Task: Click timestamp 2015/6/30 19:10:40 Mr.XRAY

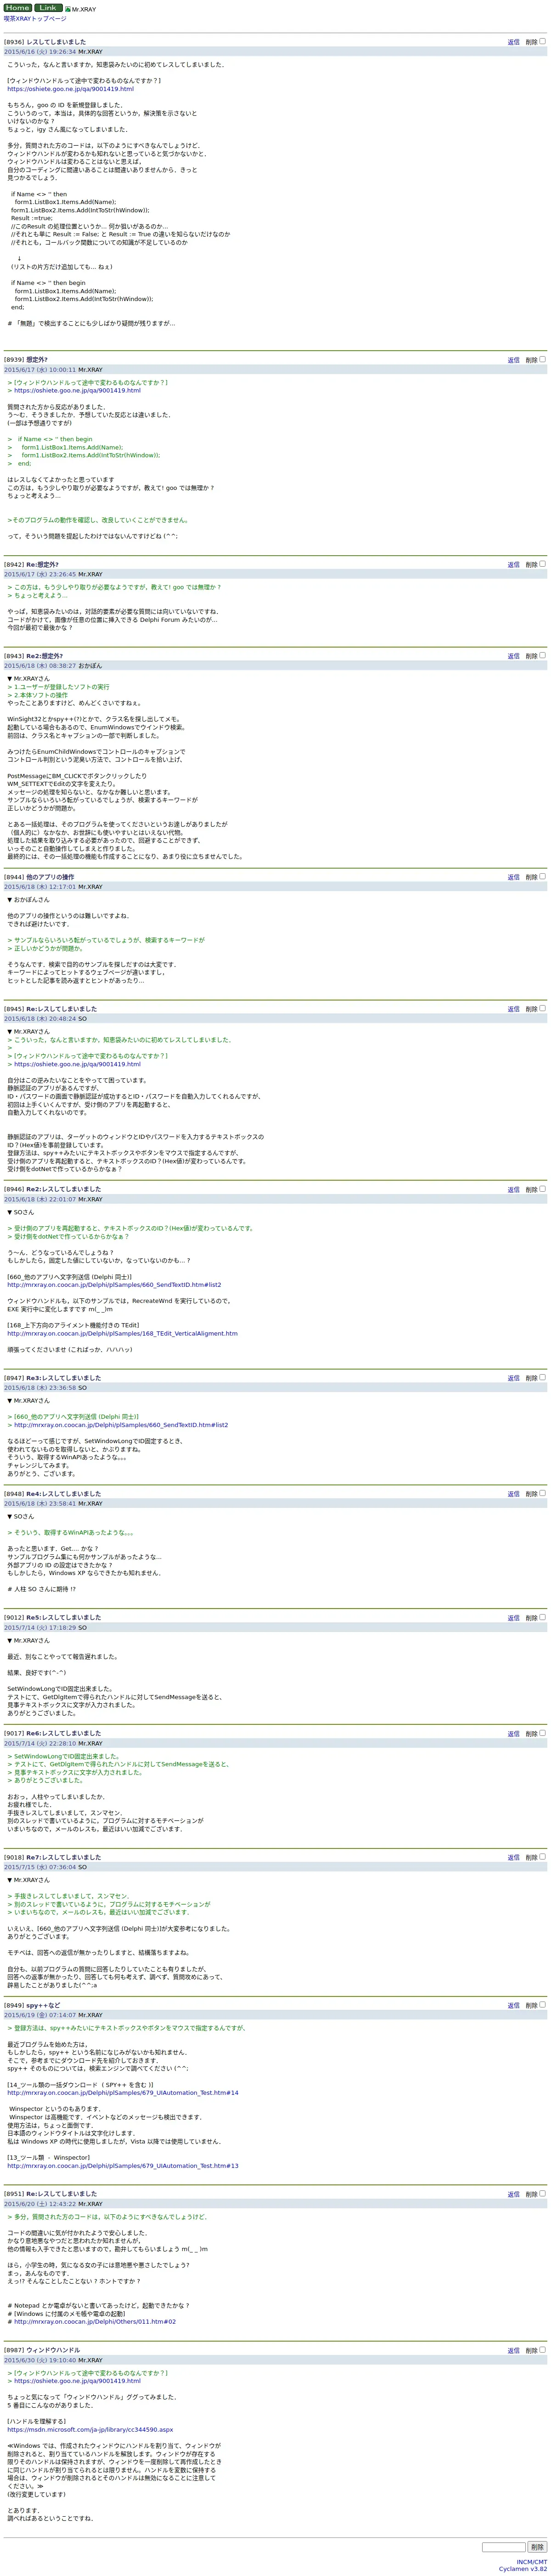Action: [x=53, y=2360]
